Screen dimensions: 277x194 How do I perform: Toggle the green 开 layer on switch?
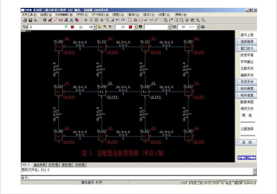tap(66, 27)
